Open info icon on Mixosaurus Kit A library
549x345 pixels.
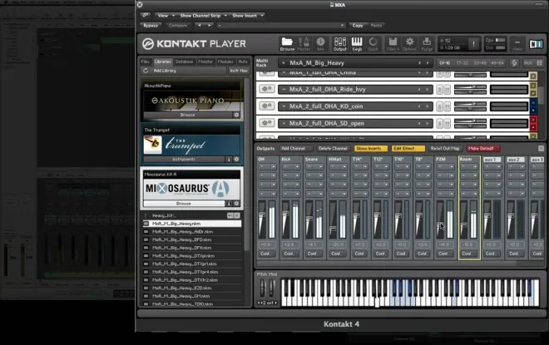tap(229, 204)
